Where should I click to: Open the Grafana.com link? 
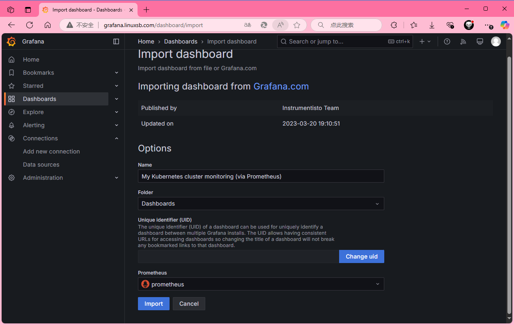coord(281,87)
